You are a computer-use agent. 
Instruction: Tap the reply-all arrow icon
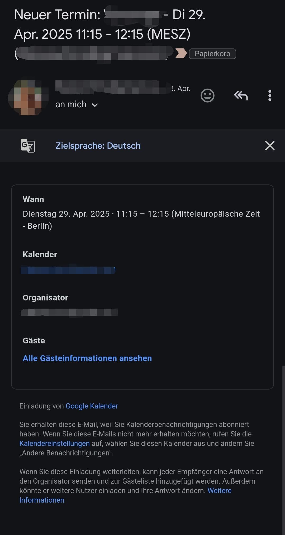(x=241, y=95)
